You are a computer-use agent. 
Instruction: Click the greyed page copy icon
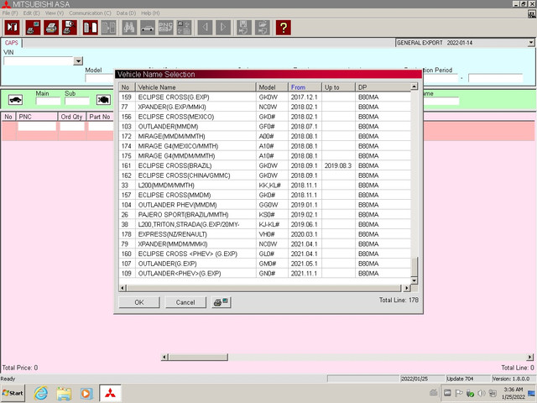(x=108, y=28)
